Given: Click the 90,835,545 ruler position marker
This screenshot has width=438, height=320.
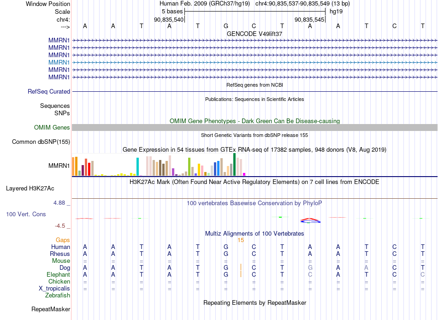Looking at the screenshot, I should pos(309,19).
